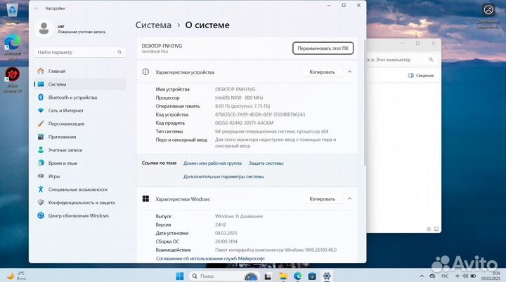Open Центр обновления Windows section
The width and height of the screenshot is (506, 282).
click(79, 215)
